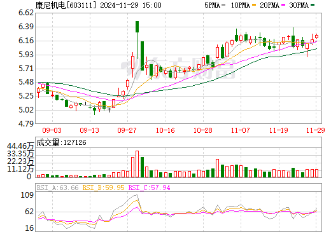
Task: Click the 5PMA gray legend swatch
Action: (223, 5)
